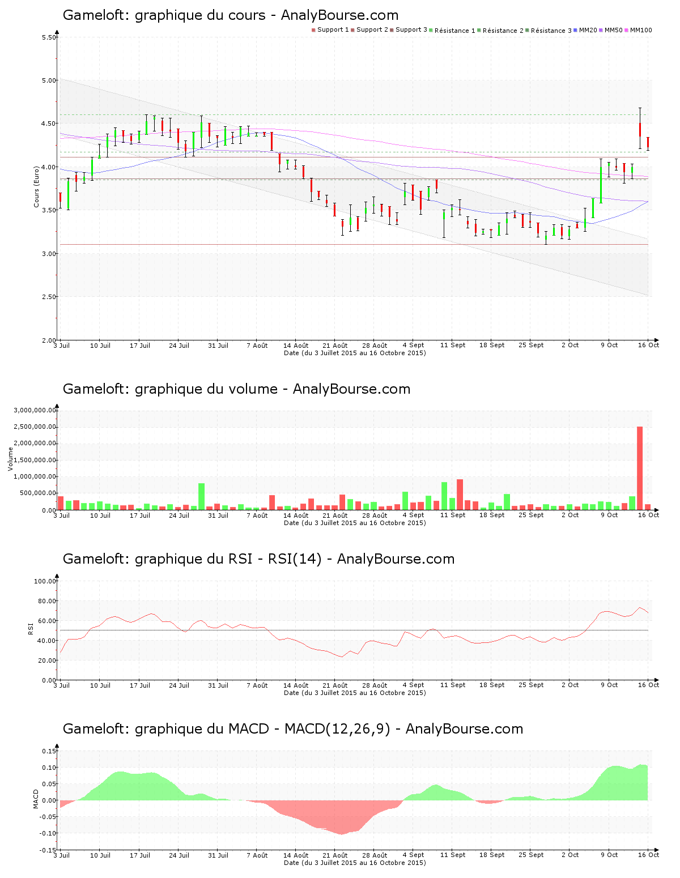Screen dimensions: 680x878
Task: Click the 3.50 value on the price axis
Action: (49, 210)
